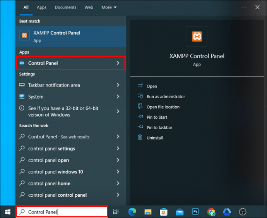Image resolution: width=267 pixels, height=218 pixels.
Task: Open the System settings result
Action: pyautogui.click(x=71, y=97)
